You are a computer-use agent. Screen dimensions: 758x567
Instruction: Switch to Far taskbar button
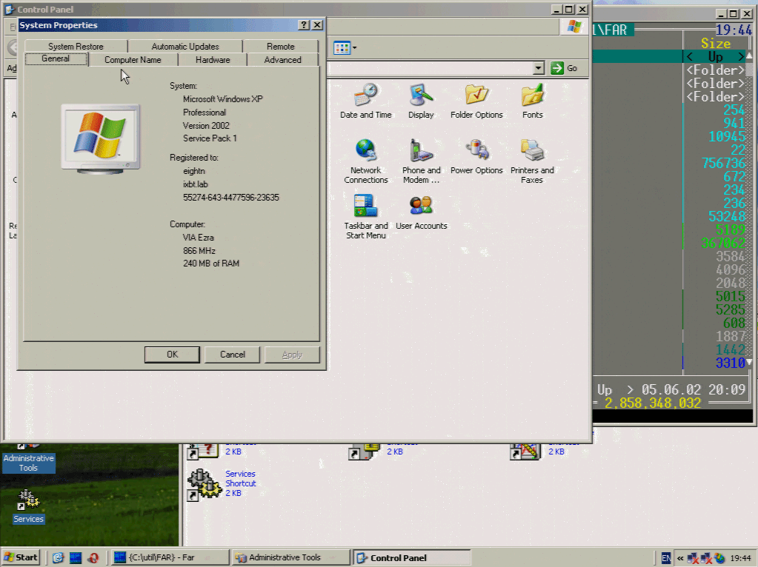(x=169, y=557)
